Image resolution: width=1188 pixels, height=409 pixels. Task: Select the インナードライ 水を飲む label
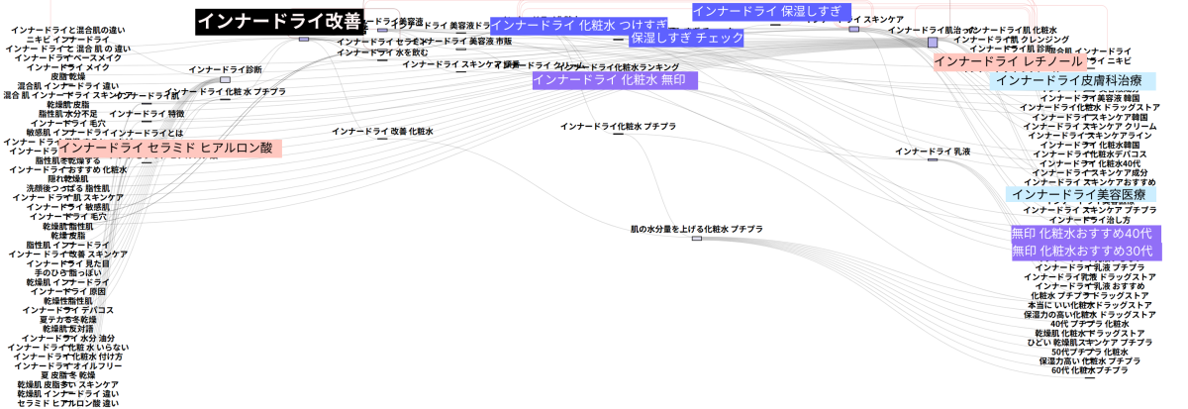pyautogui.click(x=382, y=51)
